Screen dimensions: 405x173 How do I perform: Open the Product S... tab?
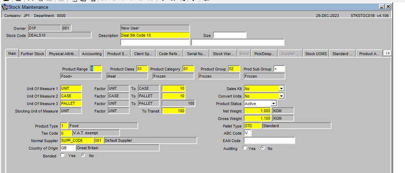118,54
